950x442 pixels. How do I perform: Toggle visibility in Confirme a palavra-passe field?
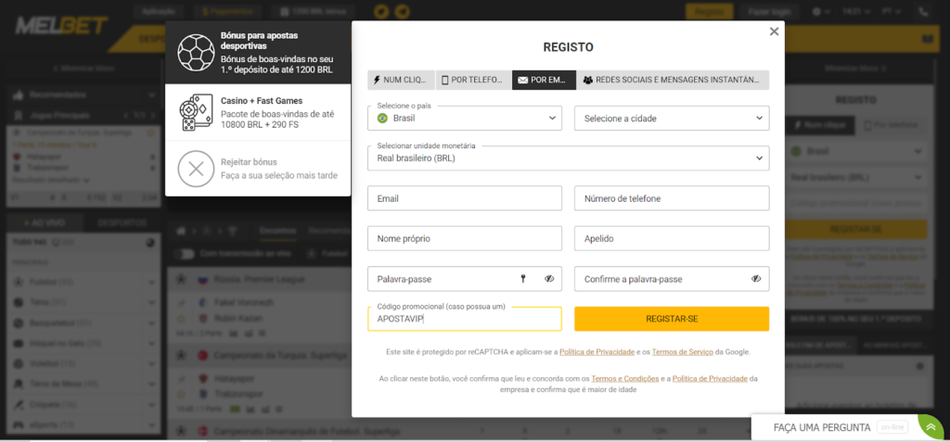coord(756,279)
